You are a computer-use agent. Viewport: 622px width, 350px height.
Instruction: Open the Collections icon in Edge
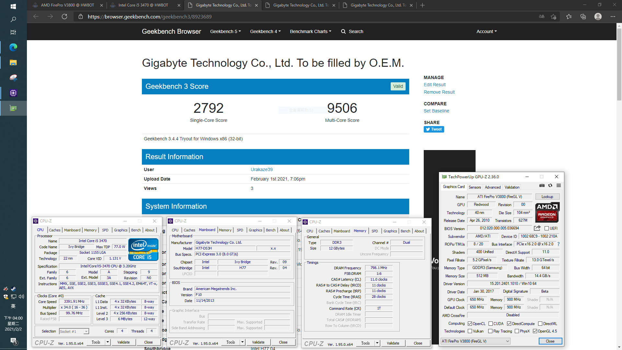583,17
